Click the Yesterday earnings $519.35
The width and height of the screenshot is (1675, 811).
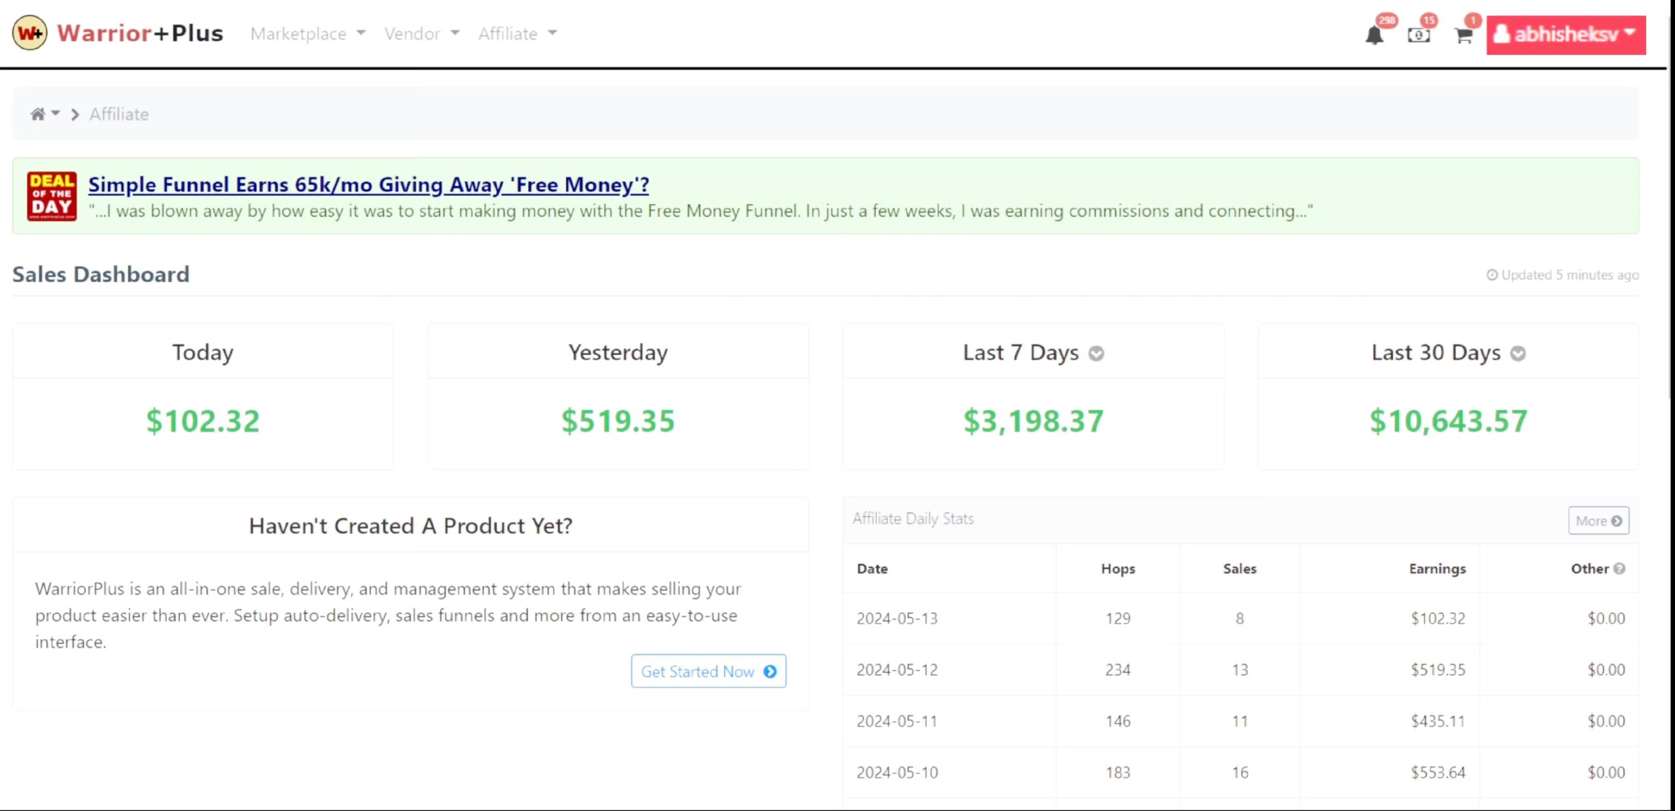[x=618, y=421]
